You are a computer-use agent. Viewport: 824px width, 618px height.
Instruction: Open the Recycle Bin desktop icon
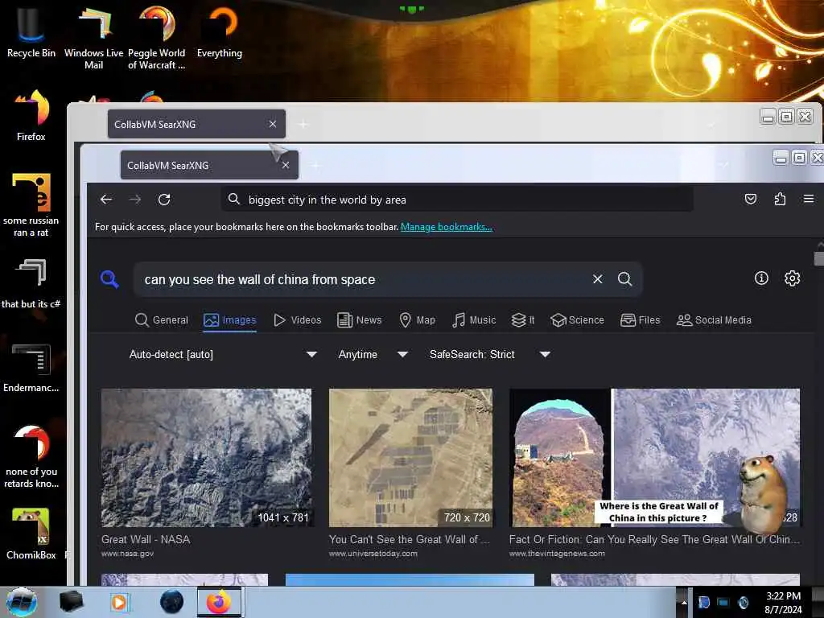click(x=31, y=31)
